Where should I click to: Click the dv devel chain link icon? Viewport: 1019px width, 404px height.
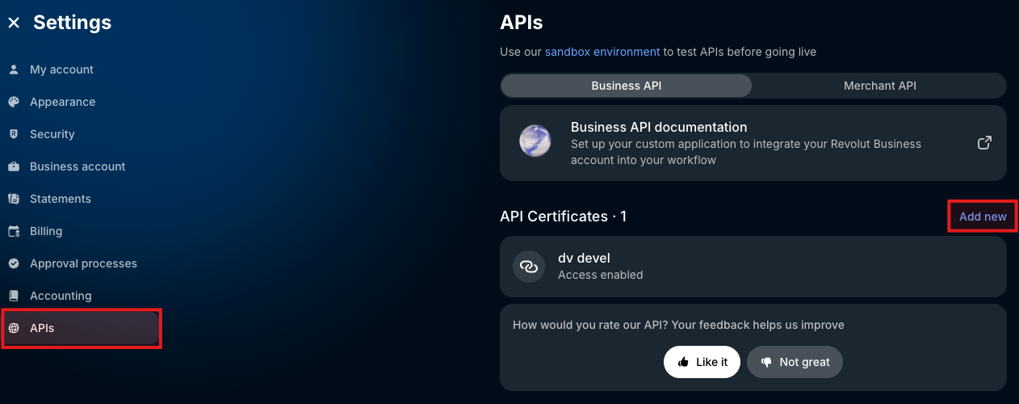tap(529, 267)
